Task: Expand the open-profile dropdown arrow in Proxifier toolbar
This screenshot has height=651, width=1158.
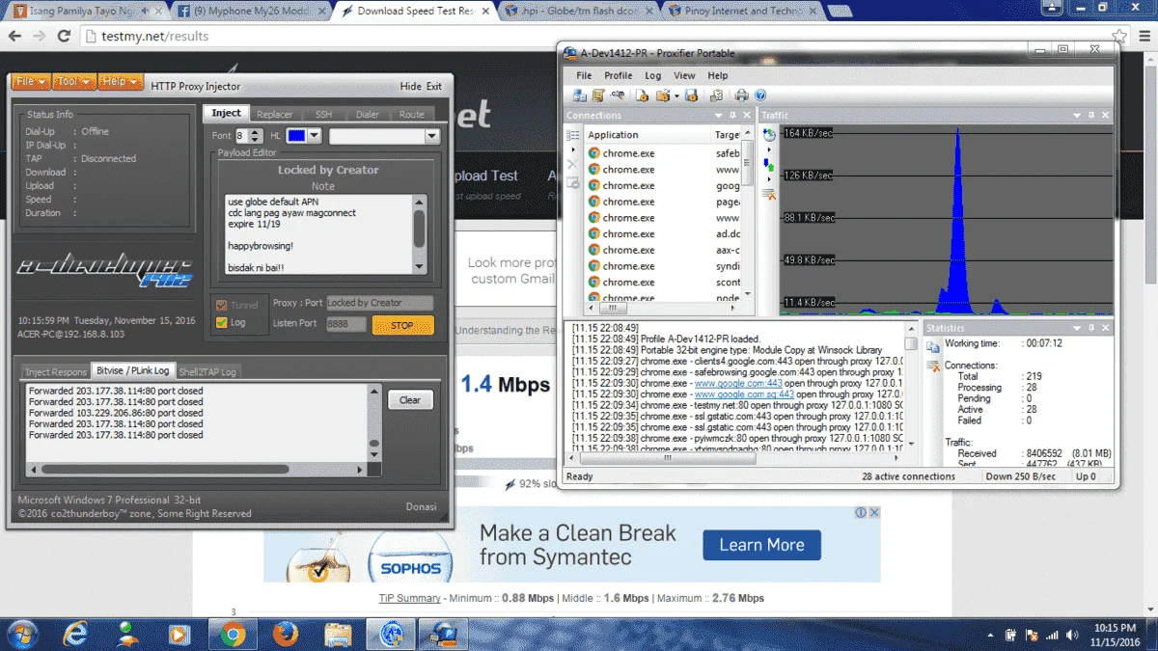Action: tap(676, 96)
